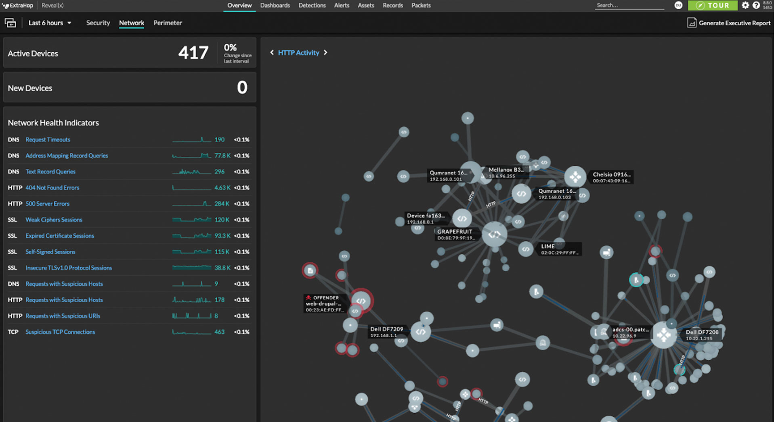Click the Search input field
774x422 pixels.
(629, 5)
